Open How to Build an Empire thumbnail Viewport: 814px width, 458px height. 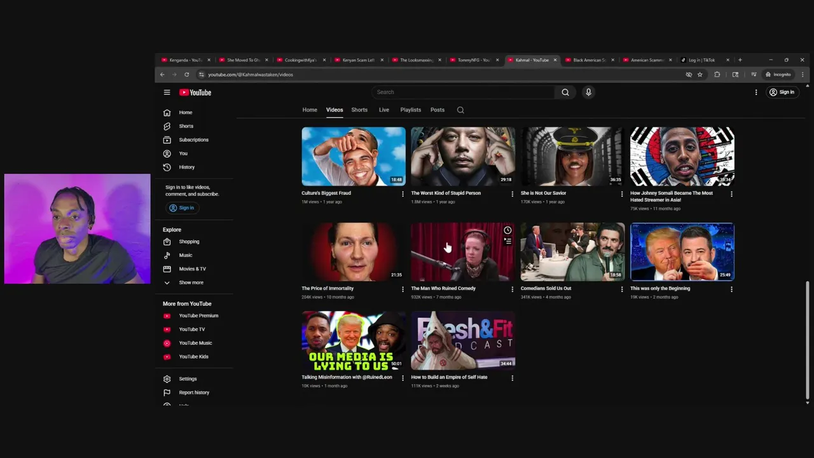pos(463,340)
